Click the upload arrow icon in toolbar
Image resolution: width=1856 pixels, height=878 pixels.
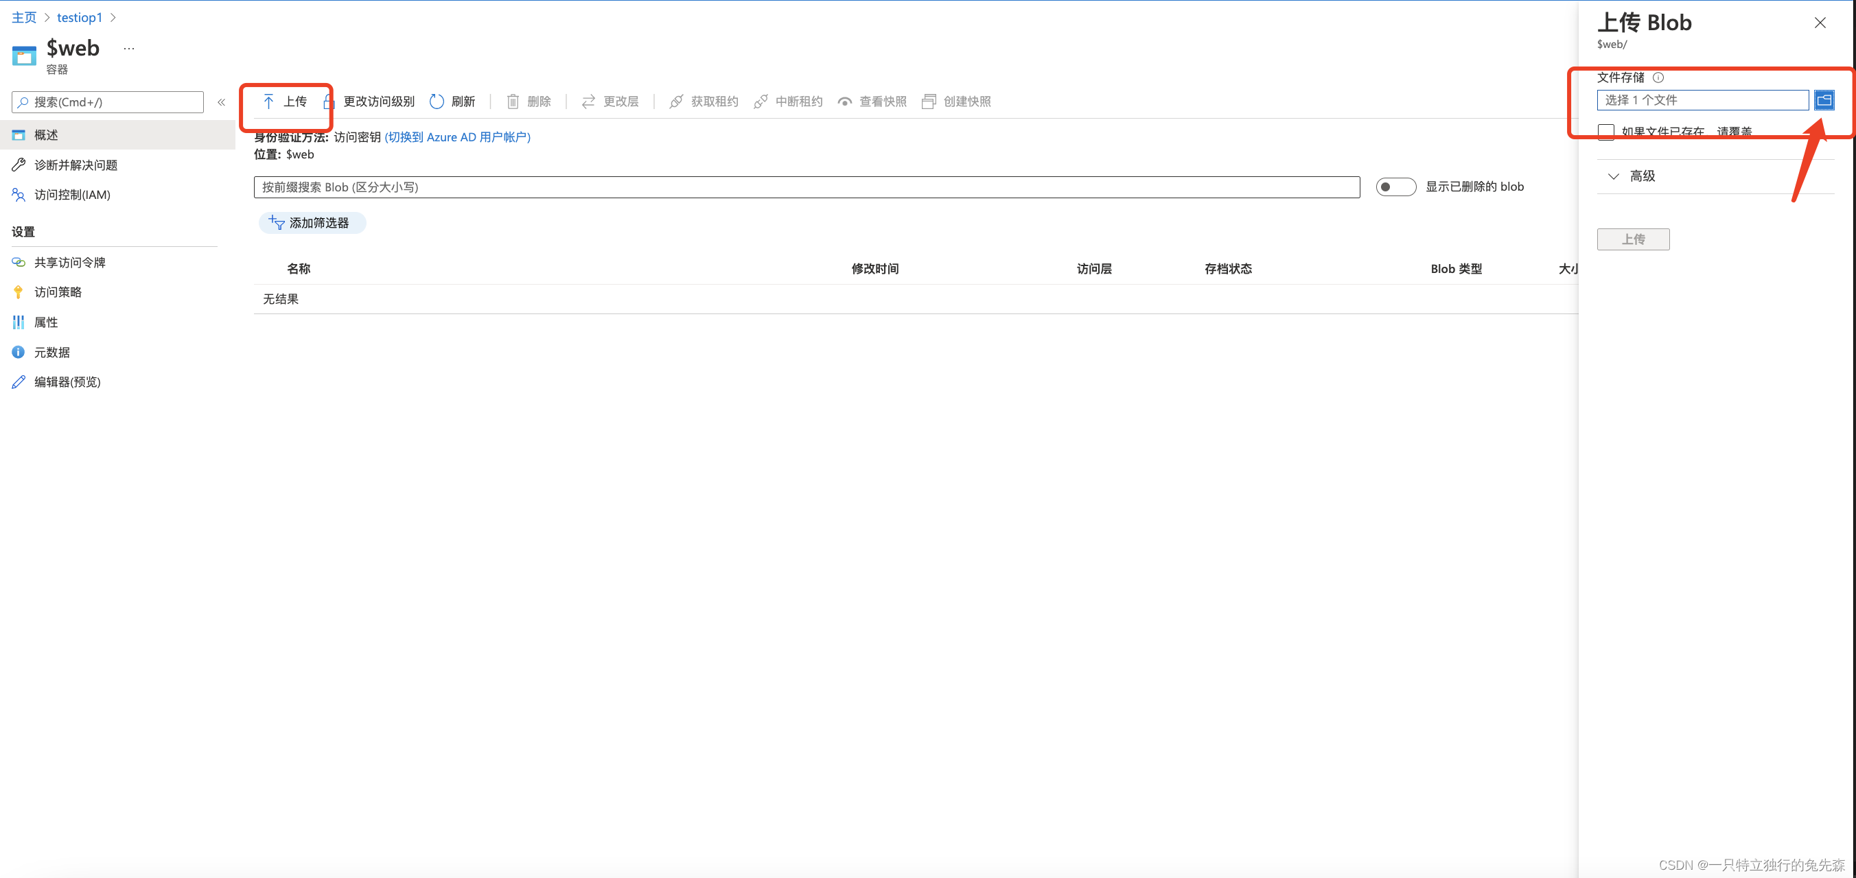(x=268, y=102)
